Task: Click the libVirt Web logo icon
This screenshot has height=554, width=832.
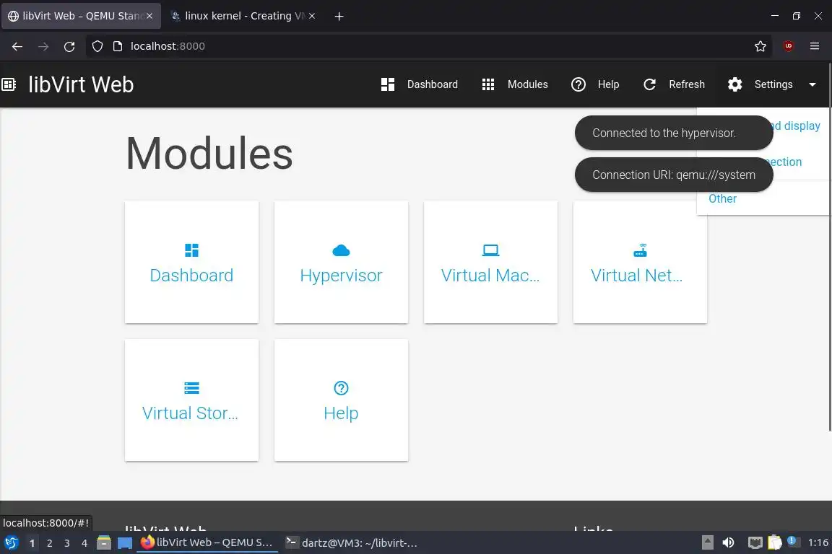Action: tap(9, 84)
